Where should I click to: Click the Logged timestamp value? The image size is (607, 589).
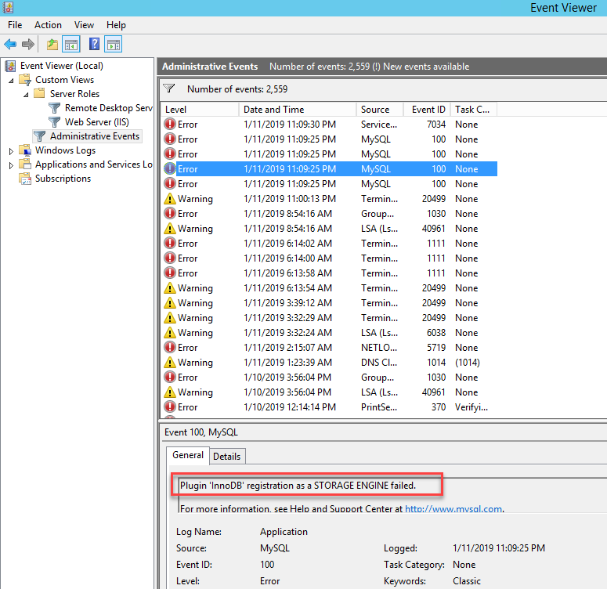(x=499, y=548)
